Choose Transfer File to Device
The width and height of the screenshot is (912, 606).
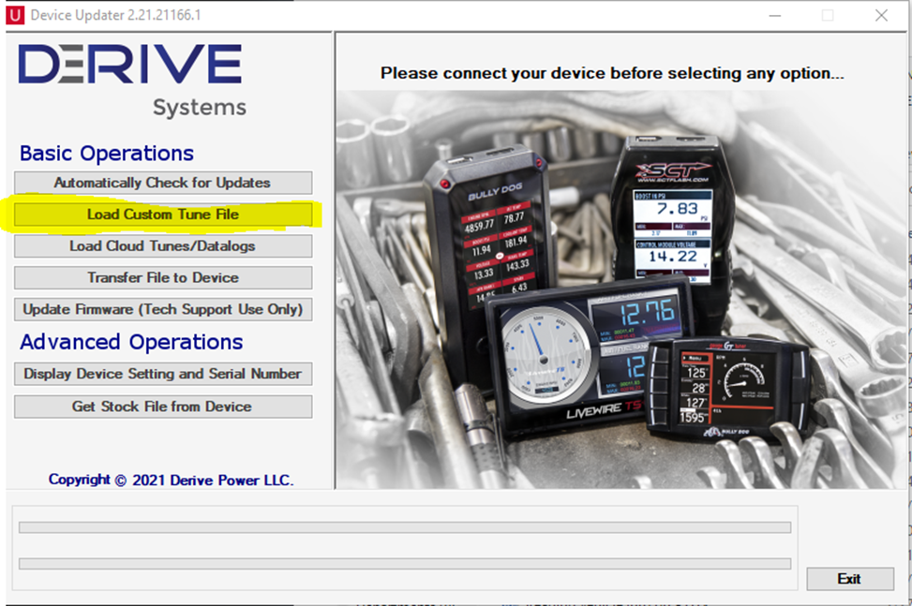click(x=163, y=278)
